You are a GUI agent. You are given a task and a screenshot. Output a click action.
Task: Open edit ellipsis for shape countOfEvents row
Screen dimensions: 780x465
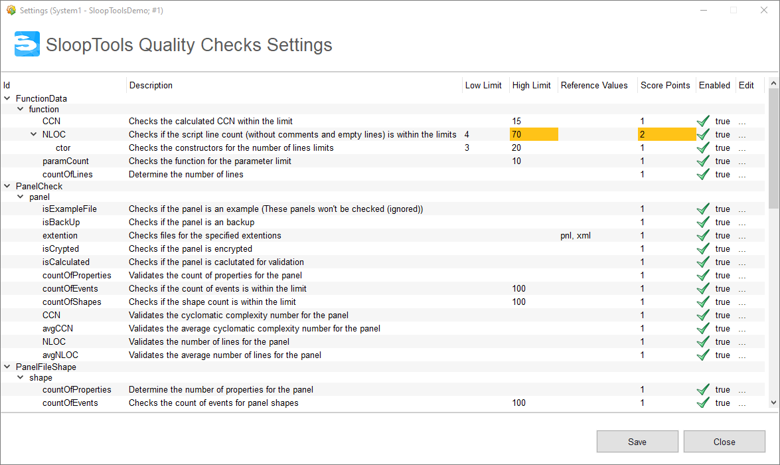pos(742,404)
